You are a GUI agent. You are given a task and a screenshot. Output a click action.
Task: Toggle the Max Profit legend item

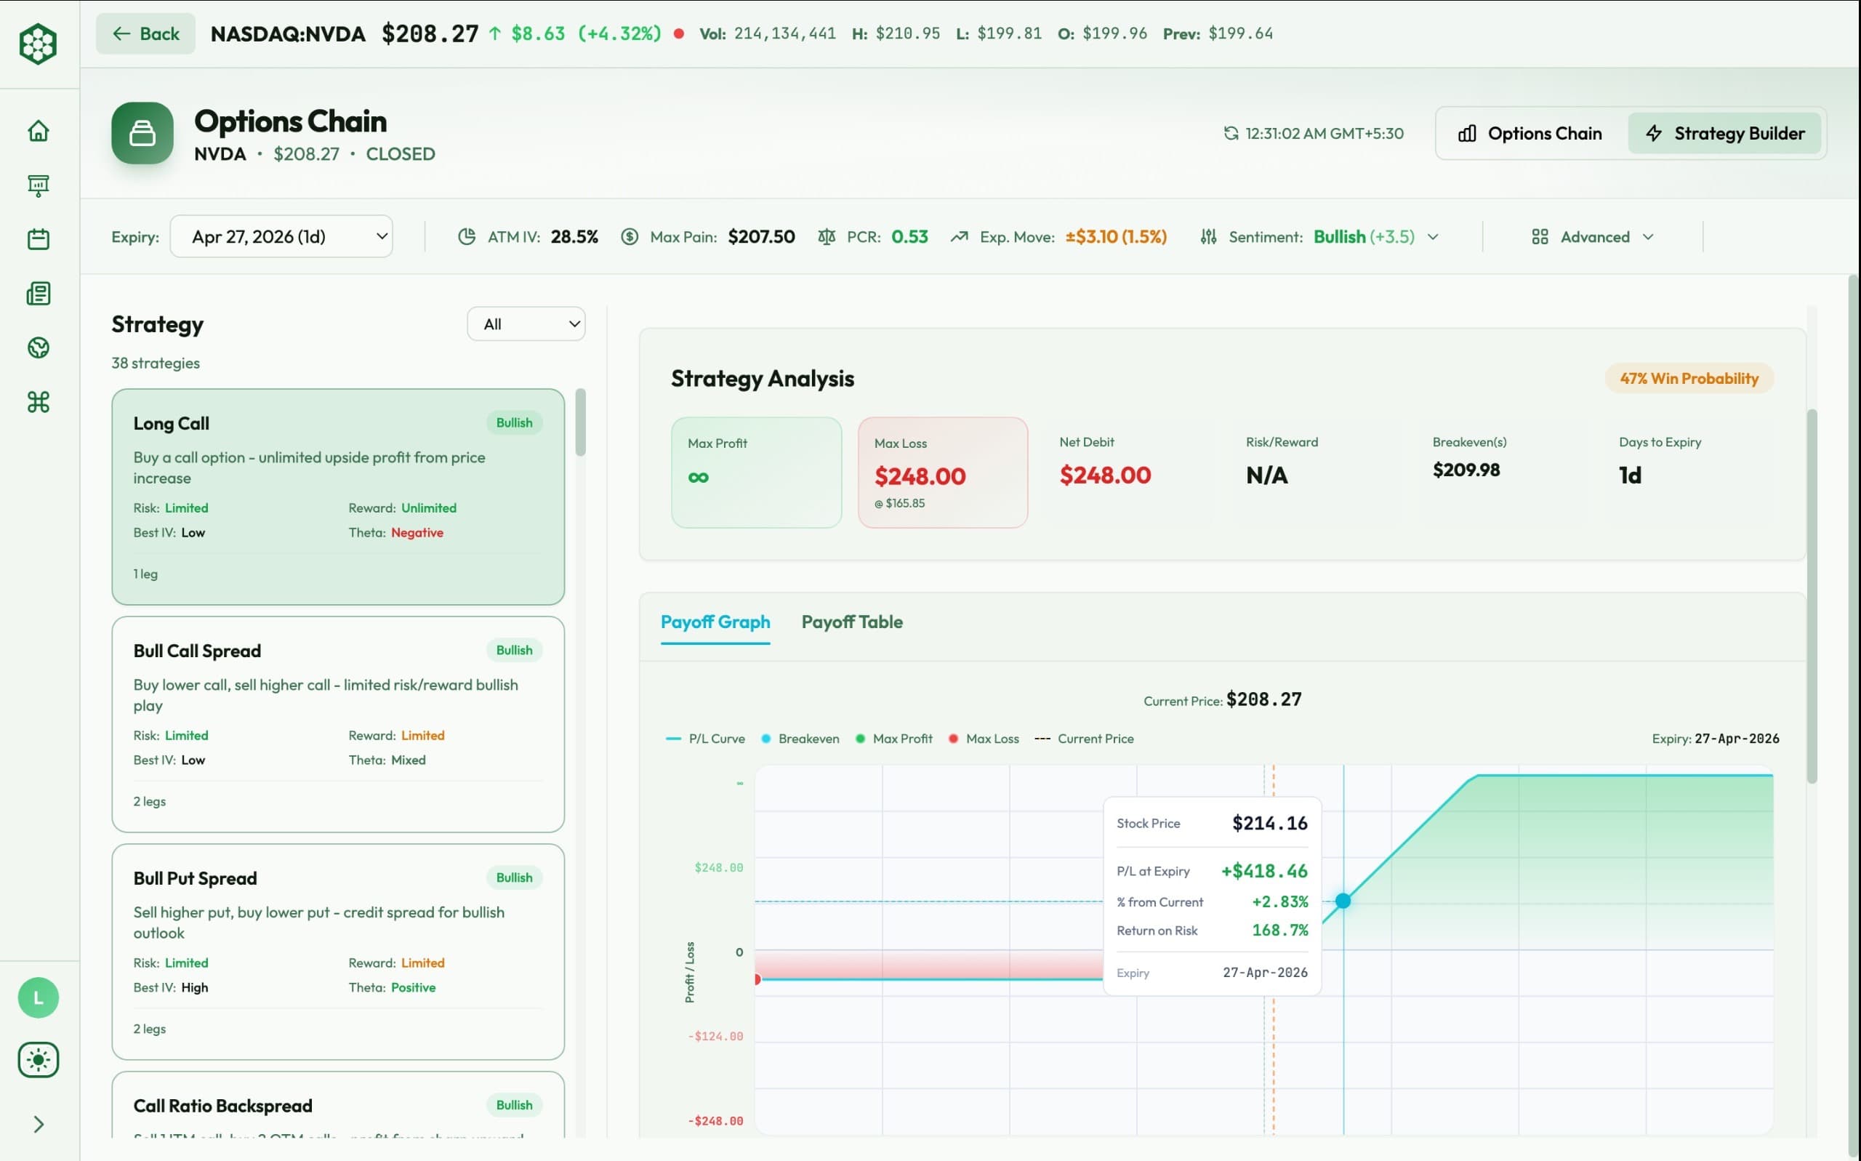click(893, 739)
